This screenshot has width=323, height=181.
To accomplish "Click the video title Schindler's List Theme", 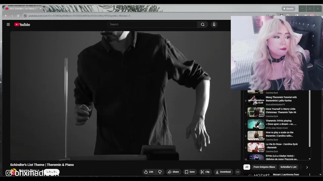I will (42, 165).
